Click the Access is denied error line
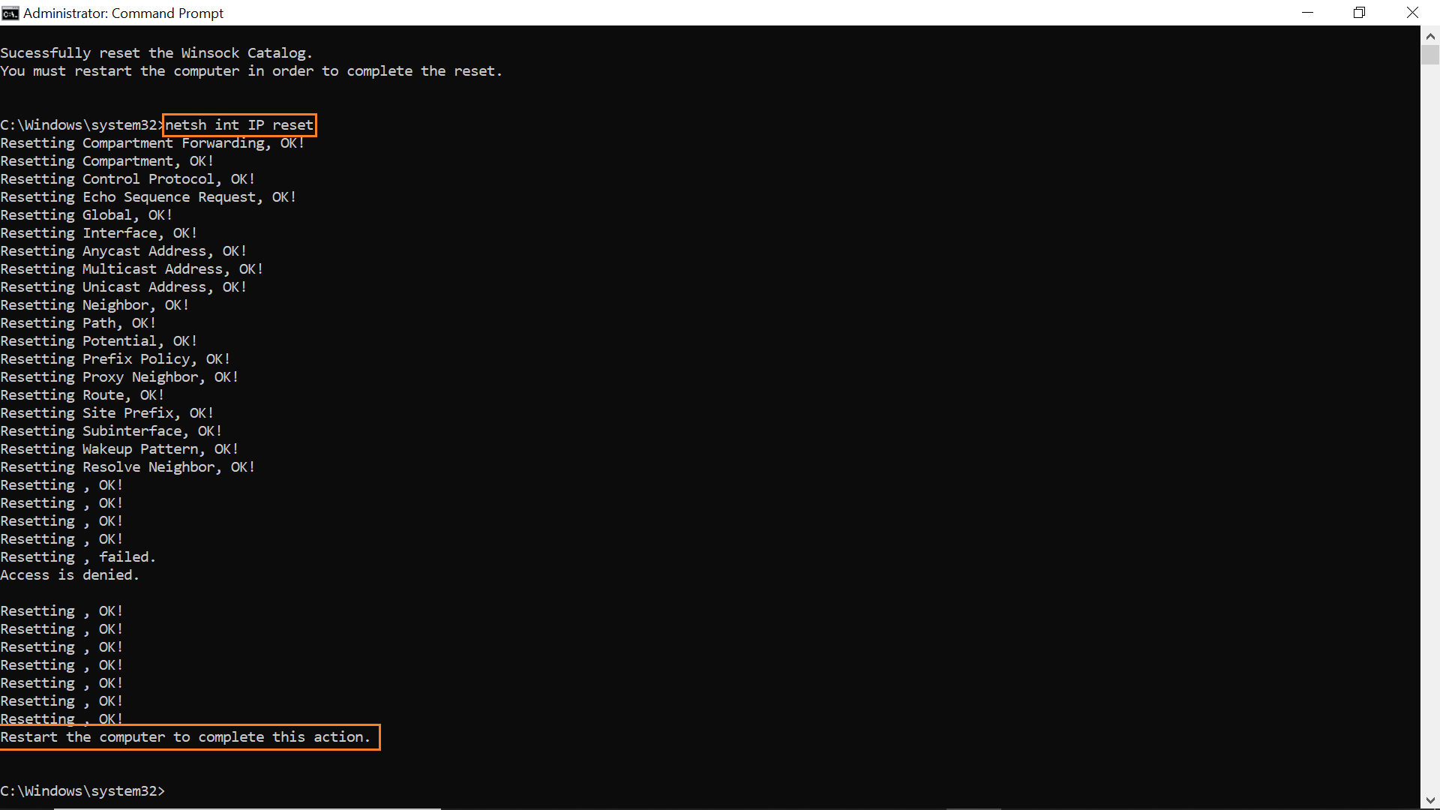 pos(69,574)
